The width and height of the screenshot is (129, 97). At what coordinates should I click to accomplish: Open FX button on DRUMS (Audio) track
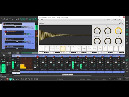pos(27,27)
